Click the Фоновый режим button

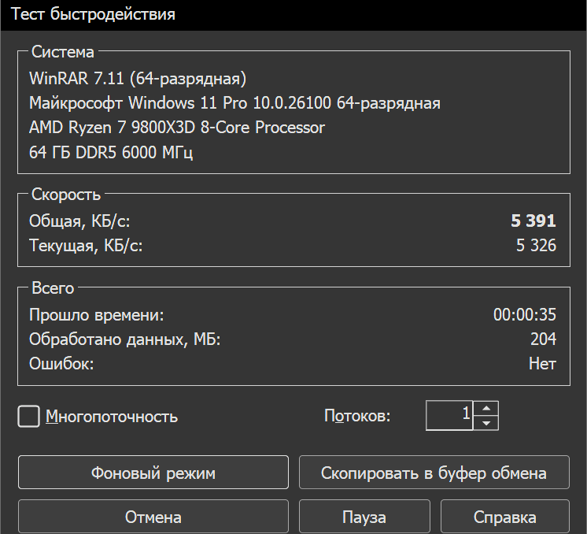coord(153,473)
